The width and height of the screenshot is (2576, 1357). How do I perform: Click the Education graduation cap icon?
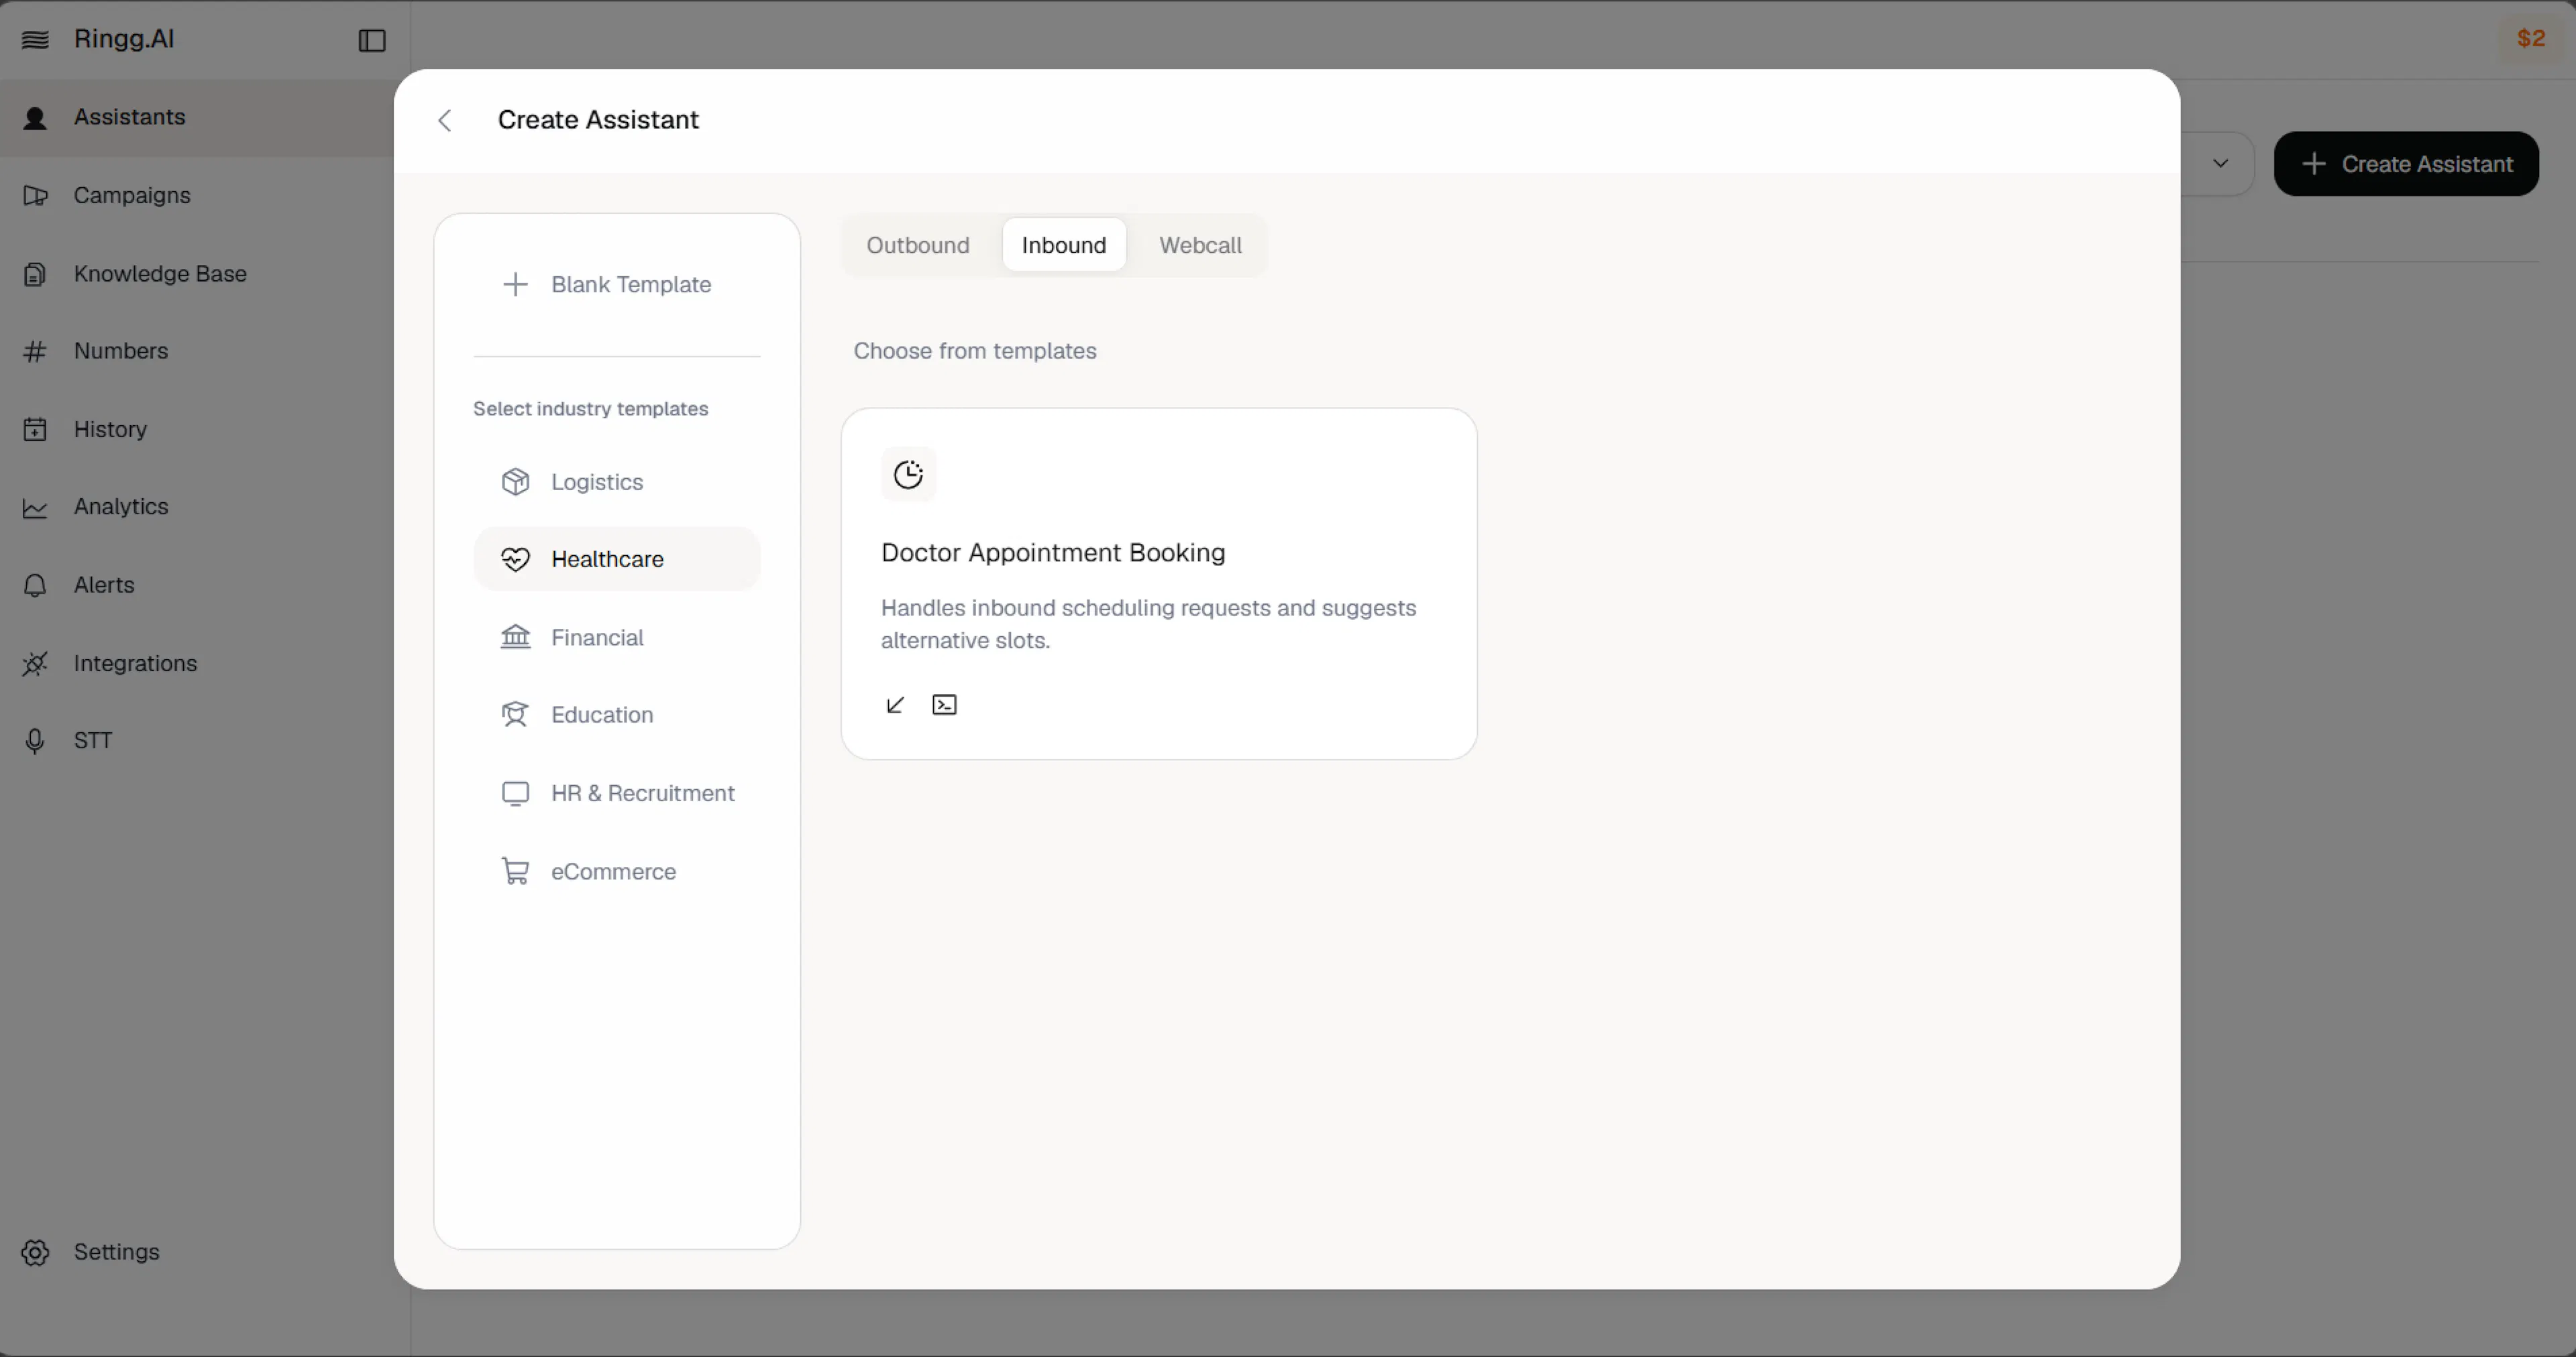pos(515,715)
